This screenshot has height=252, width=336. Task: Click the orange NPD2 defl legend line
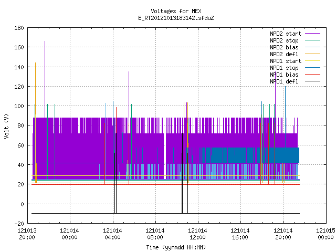(x=312, y=54)
